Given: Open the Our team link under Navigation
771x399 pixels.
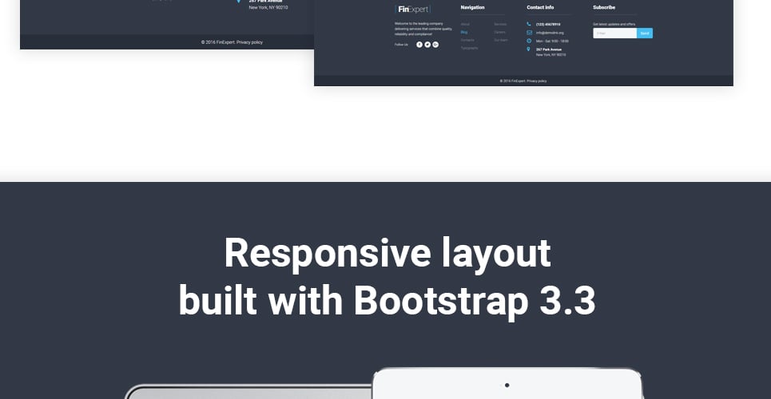Looking at the screenshot, I should (x=501, y=40).
